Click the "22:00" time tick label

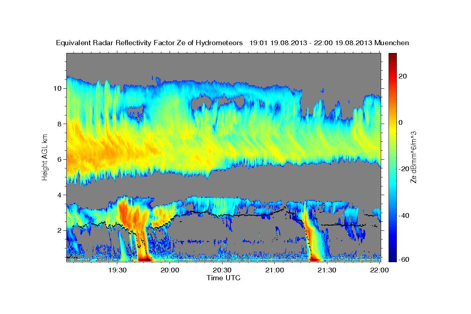pos(380,270)
